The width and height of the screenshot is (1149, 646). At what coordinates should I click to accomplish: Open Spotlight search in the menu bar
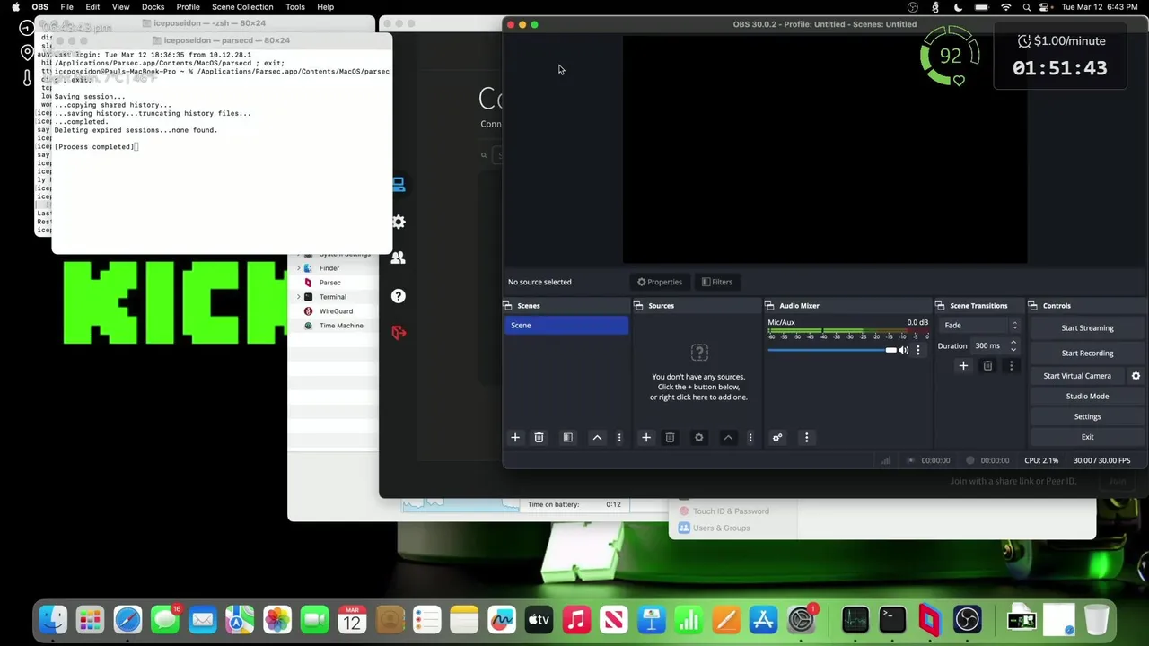pyautogui.click(x=1027, y=7)
